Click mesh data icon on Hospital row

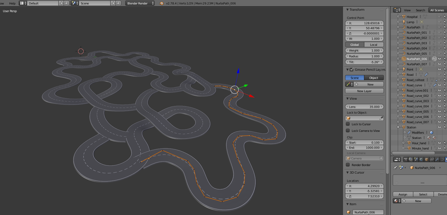[425, 17]
